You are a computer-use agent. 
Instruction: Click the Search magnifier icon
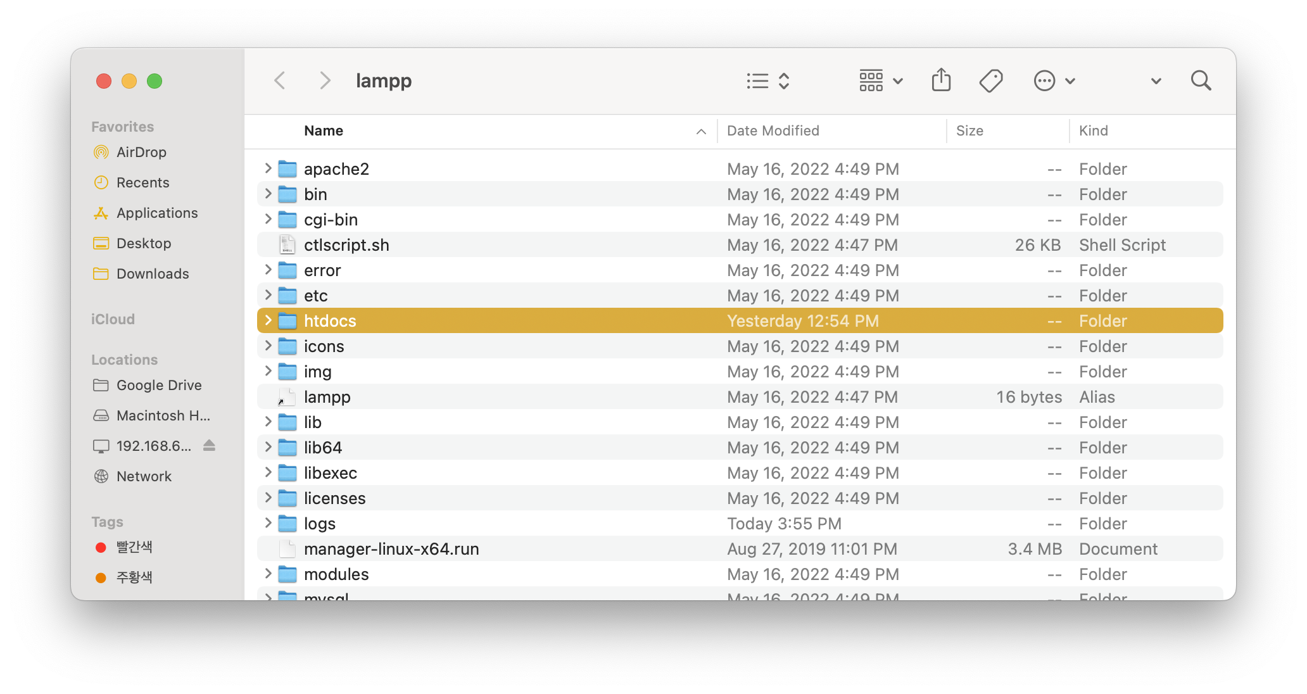tap(1201, 80)
